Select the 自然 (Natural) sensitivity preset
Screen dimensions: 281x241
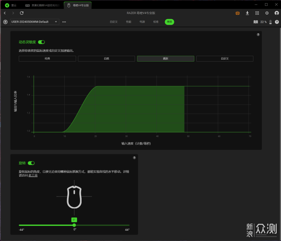pos(107,58)
